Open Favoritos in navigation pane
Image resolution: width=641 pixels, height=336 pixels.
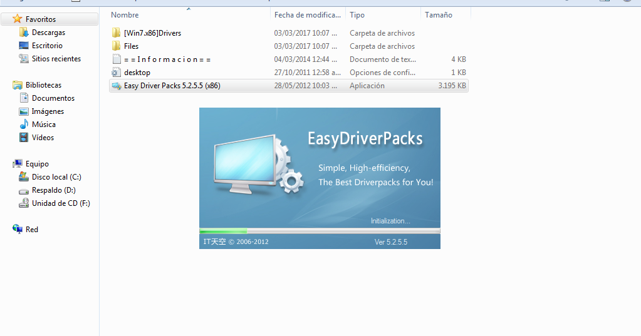click(x=41, y=19)
